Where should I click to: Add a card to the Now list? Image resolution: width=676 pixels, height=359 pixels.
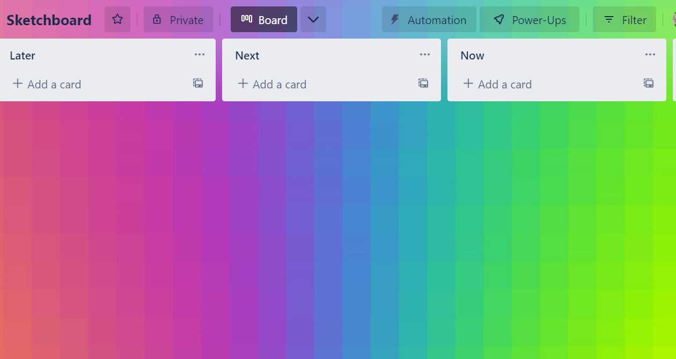point(497,84)
